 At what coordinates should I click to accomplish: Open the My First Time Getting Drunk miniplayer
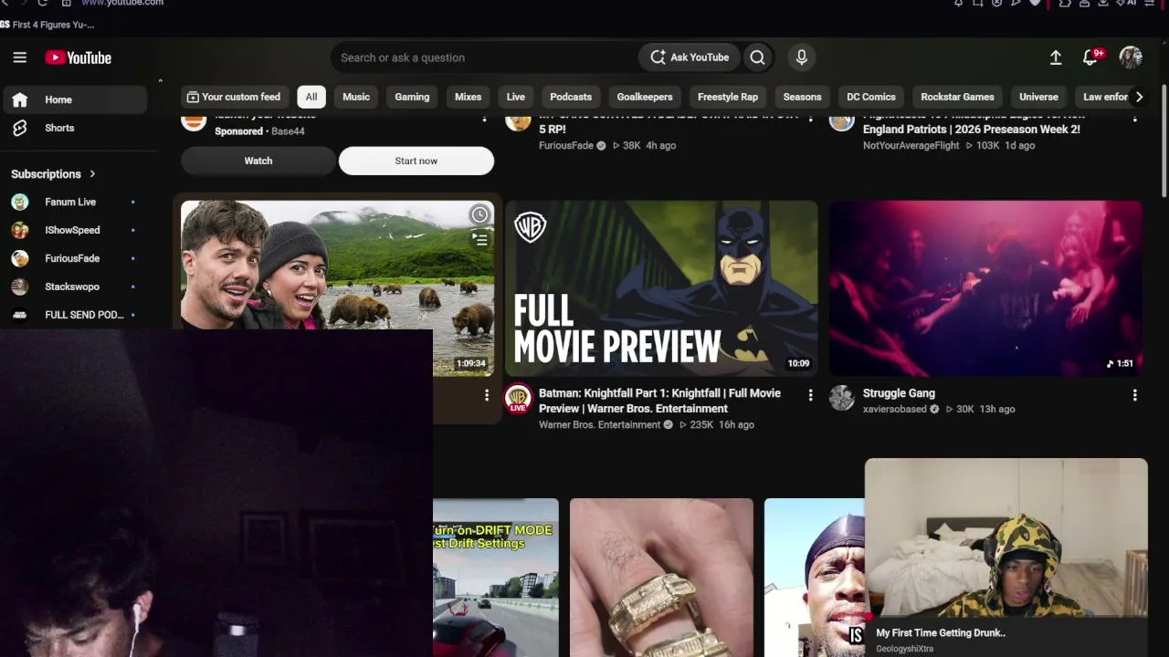(1006, 558)
